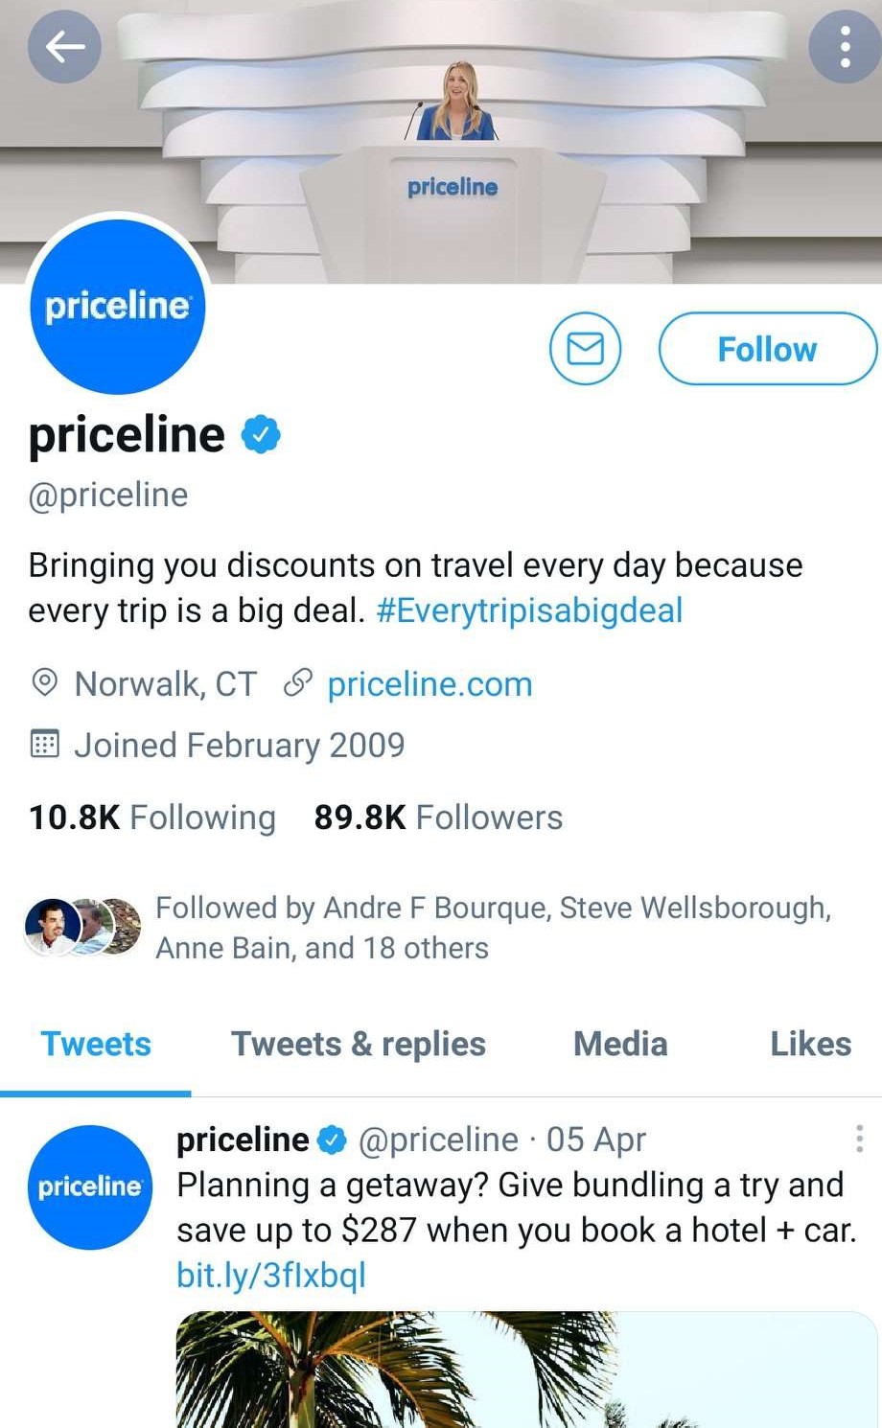Image resolution: width=882 pixels, height=1428 pixels.
Task: Open the profile overflow menu (three dots)
Action: pyautogui.click(x=844, y=46)
